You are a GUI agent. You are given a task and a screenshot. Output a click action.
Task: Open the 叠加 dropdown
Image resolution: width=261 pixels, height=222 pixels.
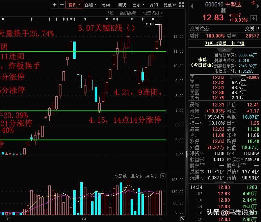click(90, 4)
